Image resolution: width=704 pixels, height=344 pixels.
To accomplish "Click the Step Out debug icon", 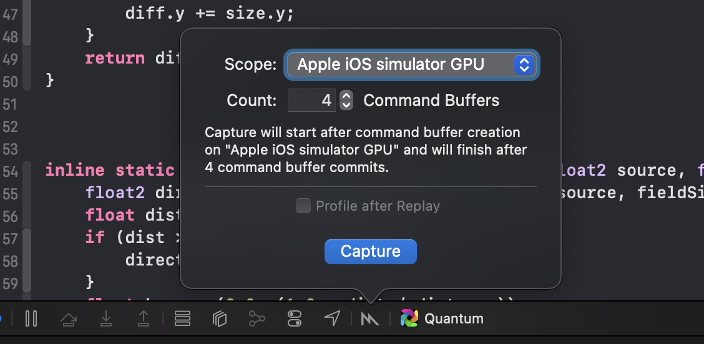I will (x=144, y=319).
